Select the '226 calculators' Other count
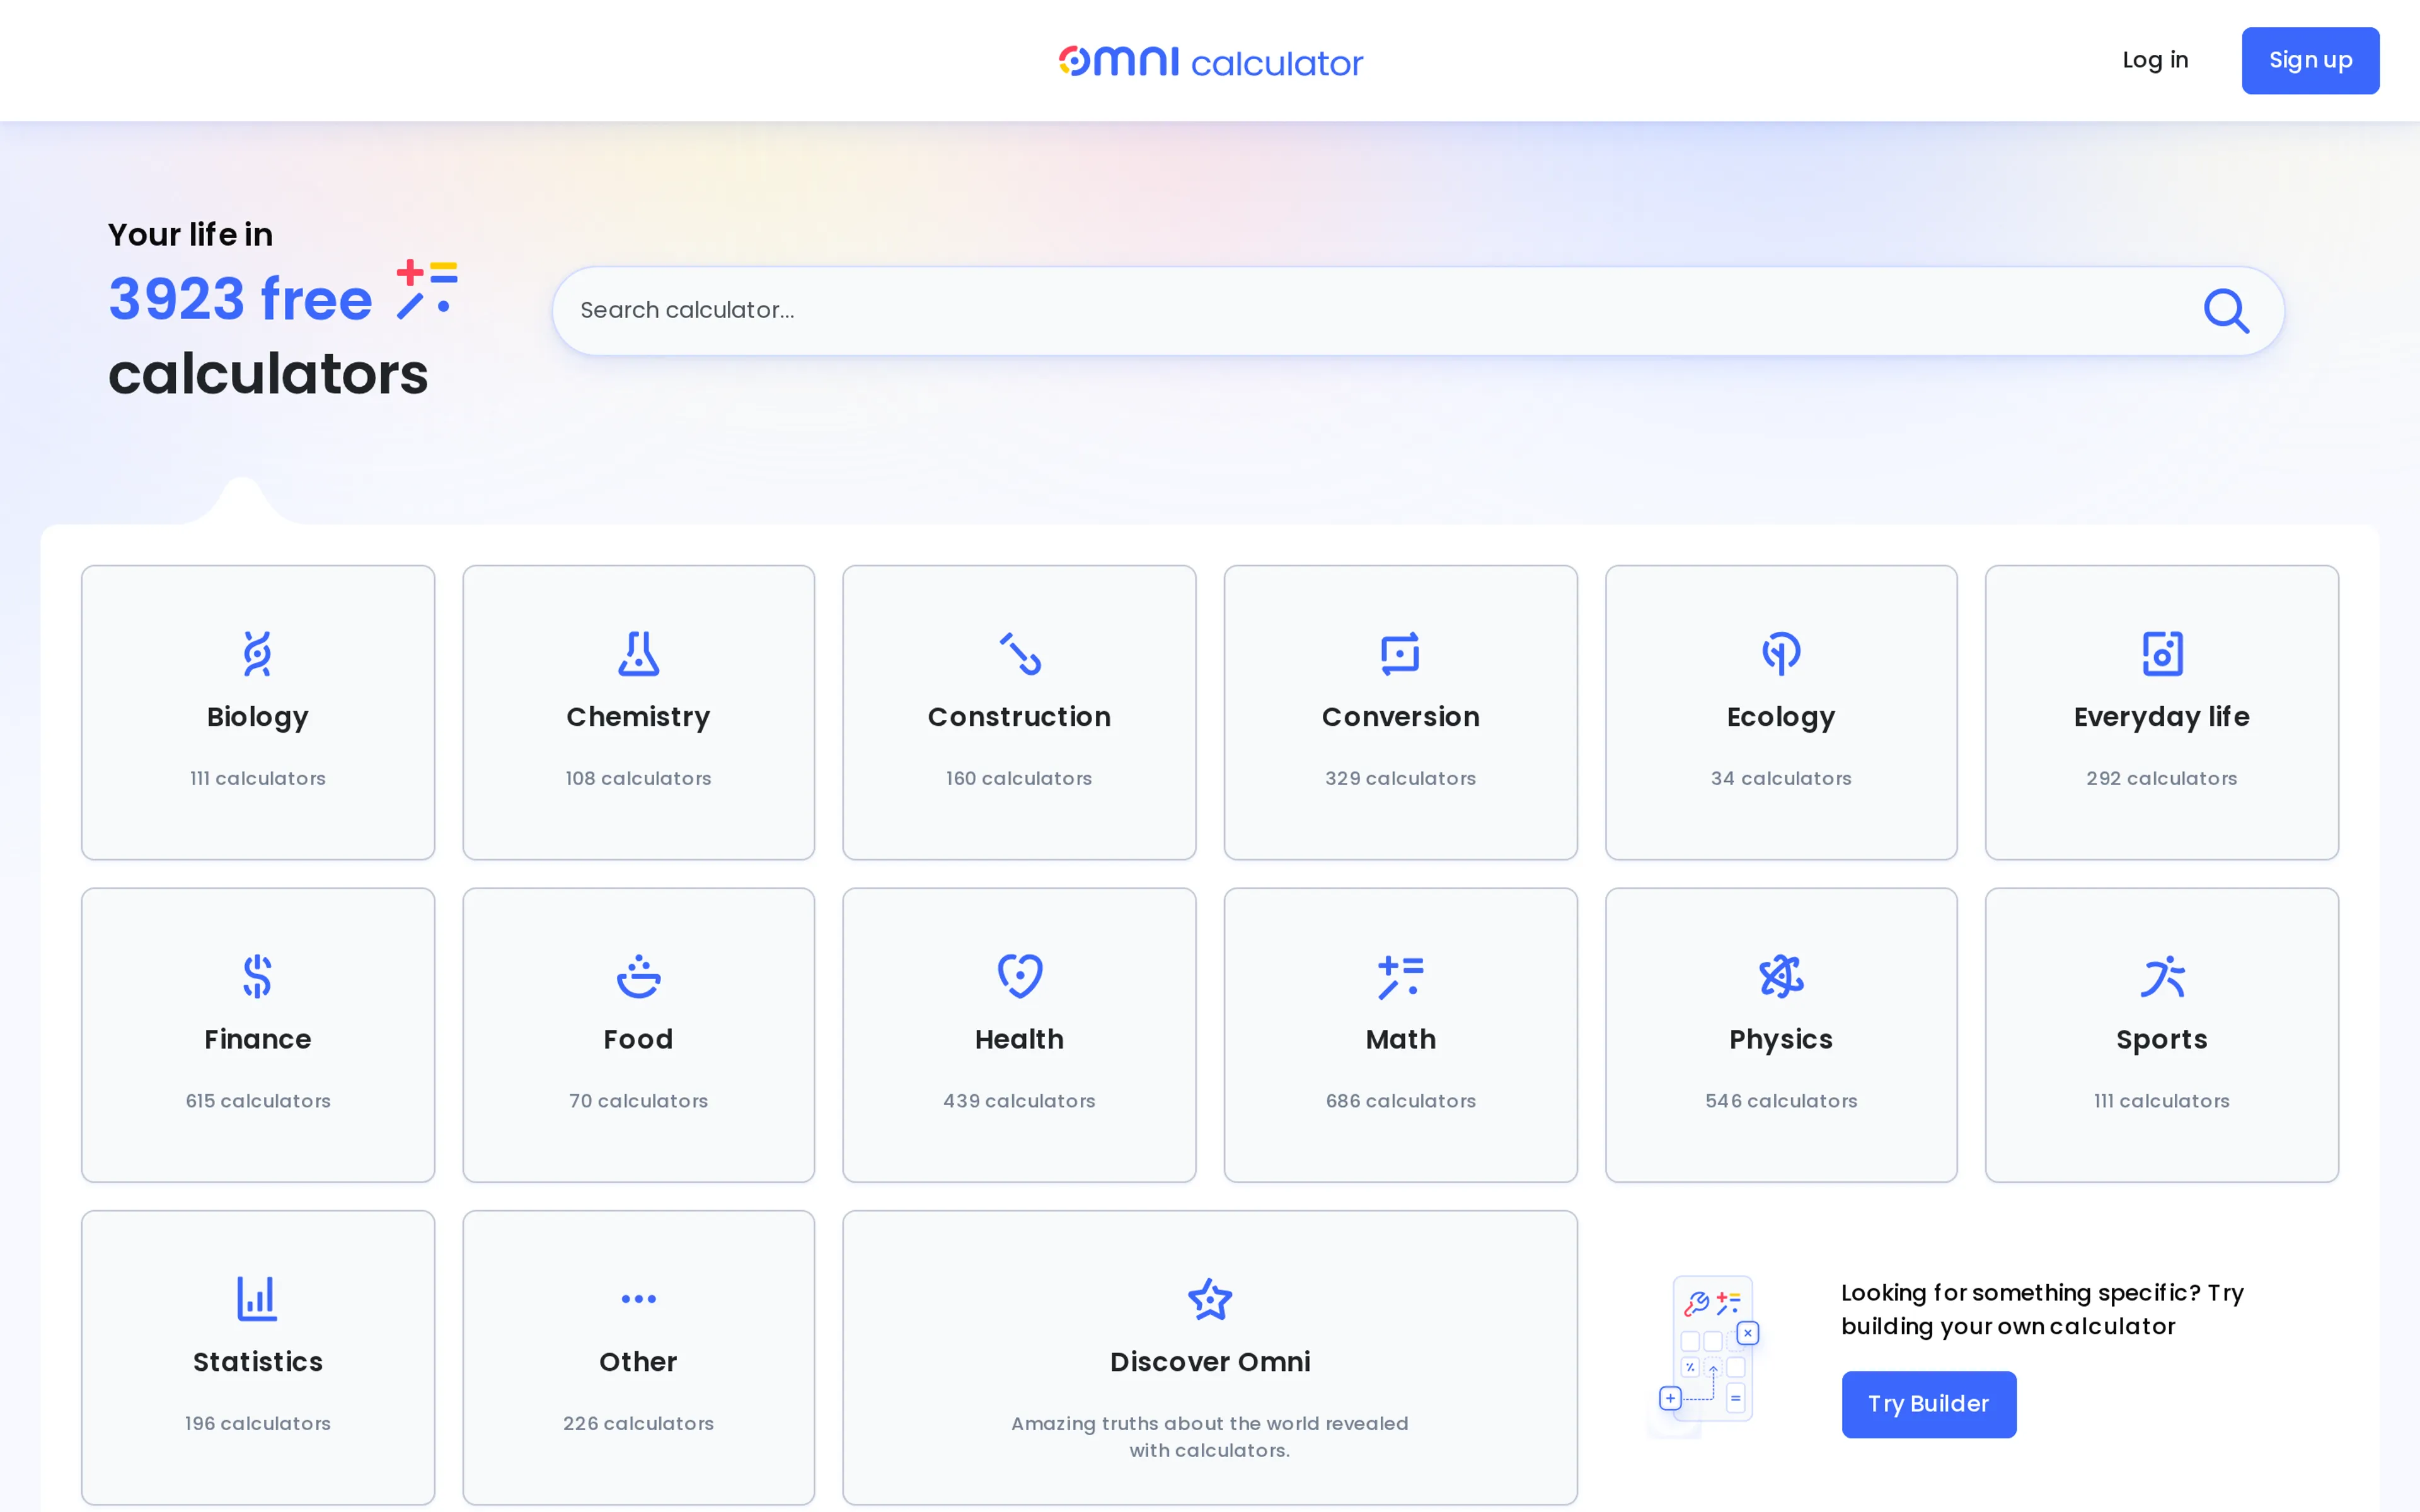The width and height of the screenshot is (2420, 1512). pos(638,1423)
